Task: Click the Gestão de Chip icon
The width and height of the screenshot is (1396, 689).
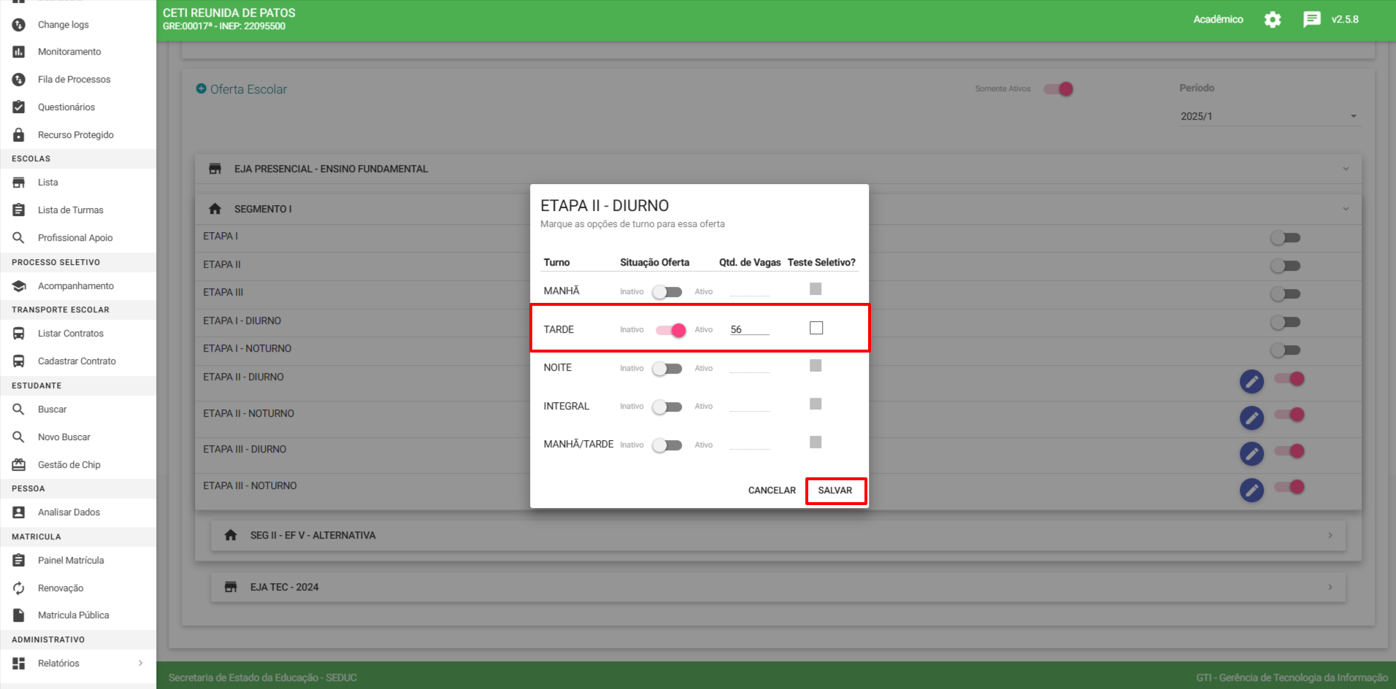Action: point(19,465)
